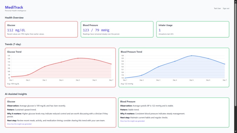Click the 'Stable trend' pattern text

point(133,110)
